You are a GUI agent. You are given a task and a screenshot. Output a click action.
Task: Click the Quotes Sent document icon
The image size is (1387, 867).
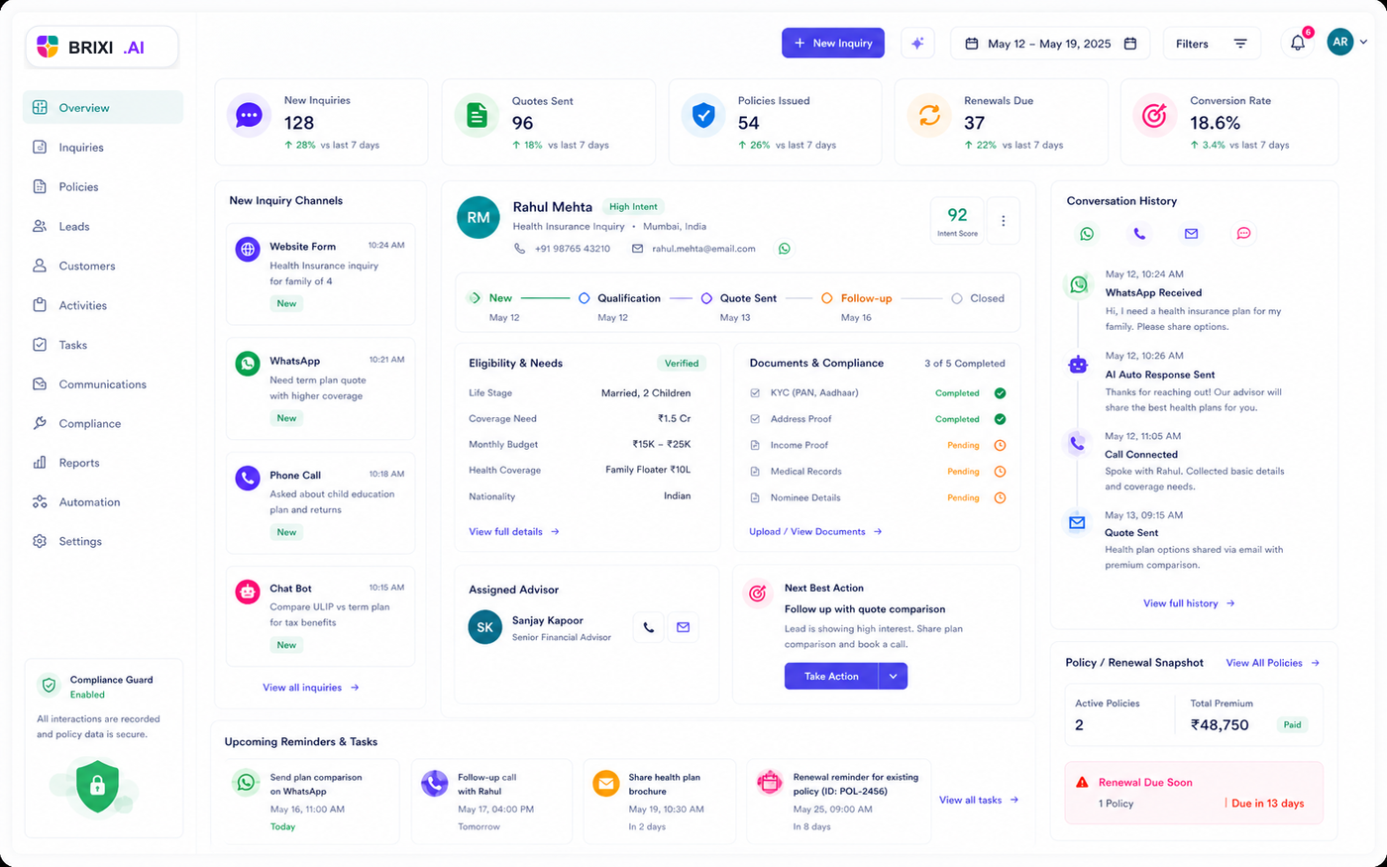477,116
